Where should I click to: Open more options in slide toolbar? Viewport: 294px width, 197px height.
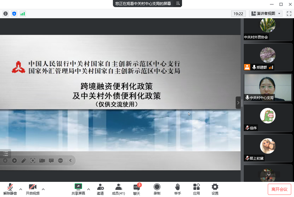pyautogui.click(x=60, y=161)
